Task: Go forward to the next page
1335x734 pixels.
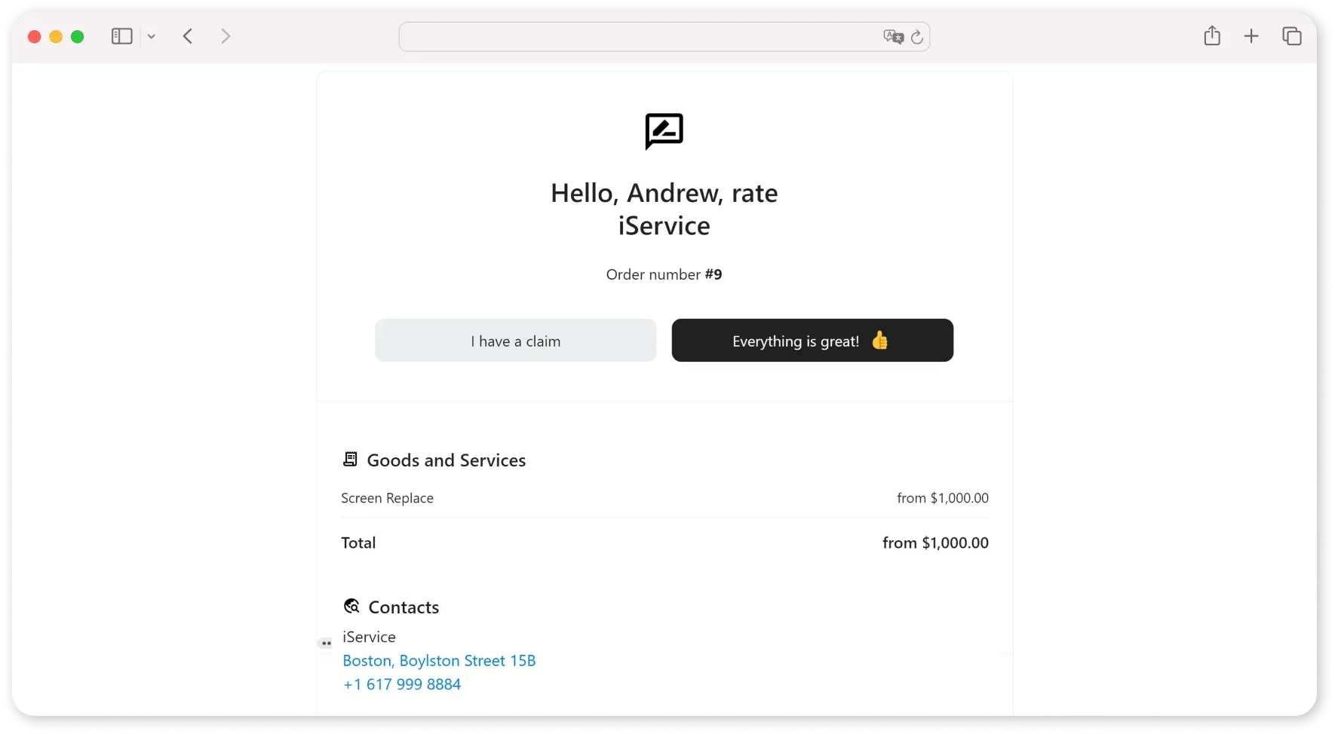Action: click(225, 36)
